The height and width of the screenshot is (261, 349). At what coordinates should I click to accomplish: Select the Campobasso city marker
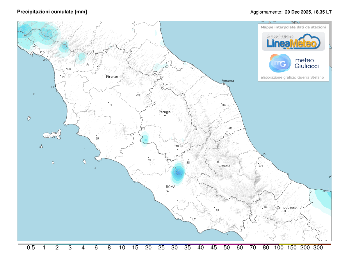coord(285,211)
